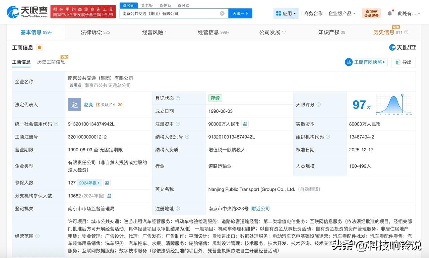Click subscribe bell beside 工商信息 heading
The image size is (429, 258).
40,47
